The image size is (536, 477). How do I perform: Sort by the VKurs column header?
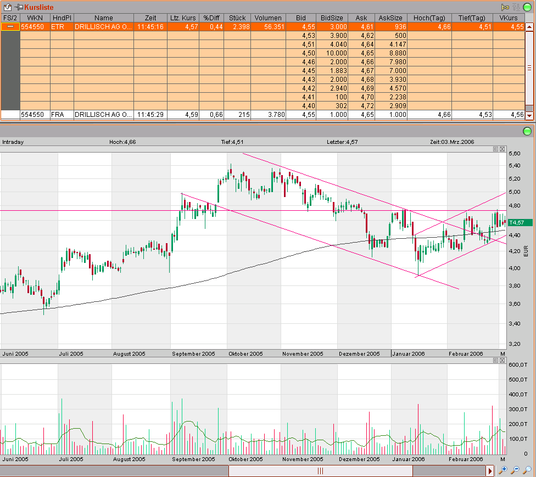click(509, 18)
